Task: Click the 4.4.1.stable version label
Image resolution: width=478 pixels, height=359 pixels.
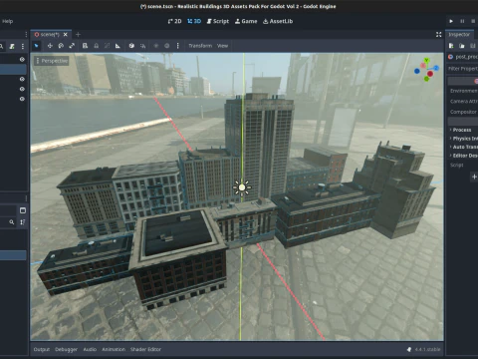Action: 427,349
